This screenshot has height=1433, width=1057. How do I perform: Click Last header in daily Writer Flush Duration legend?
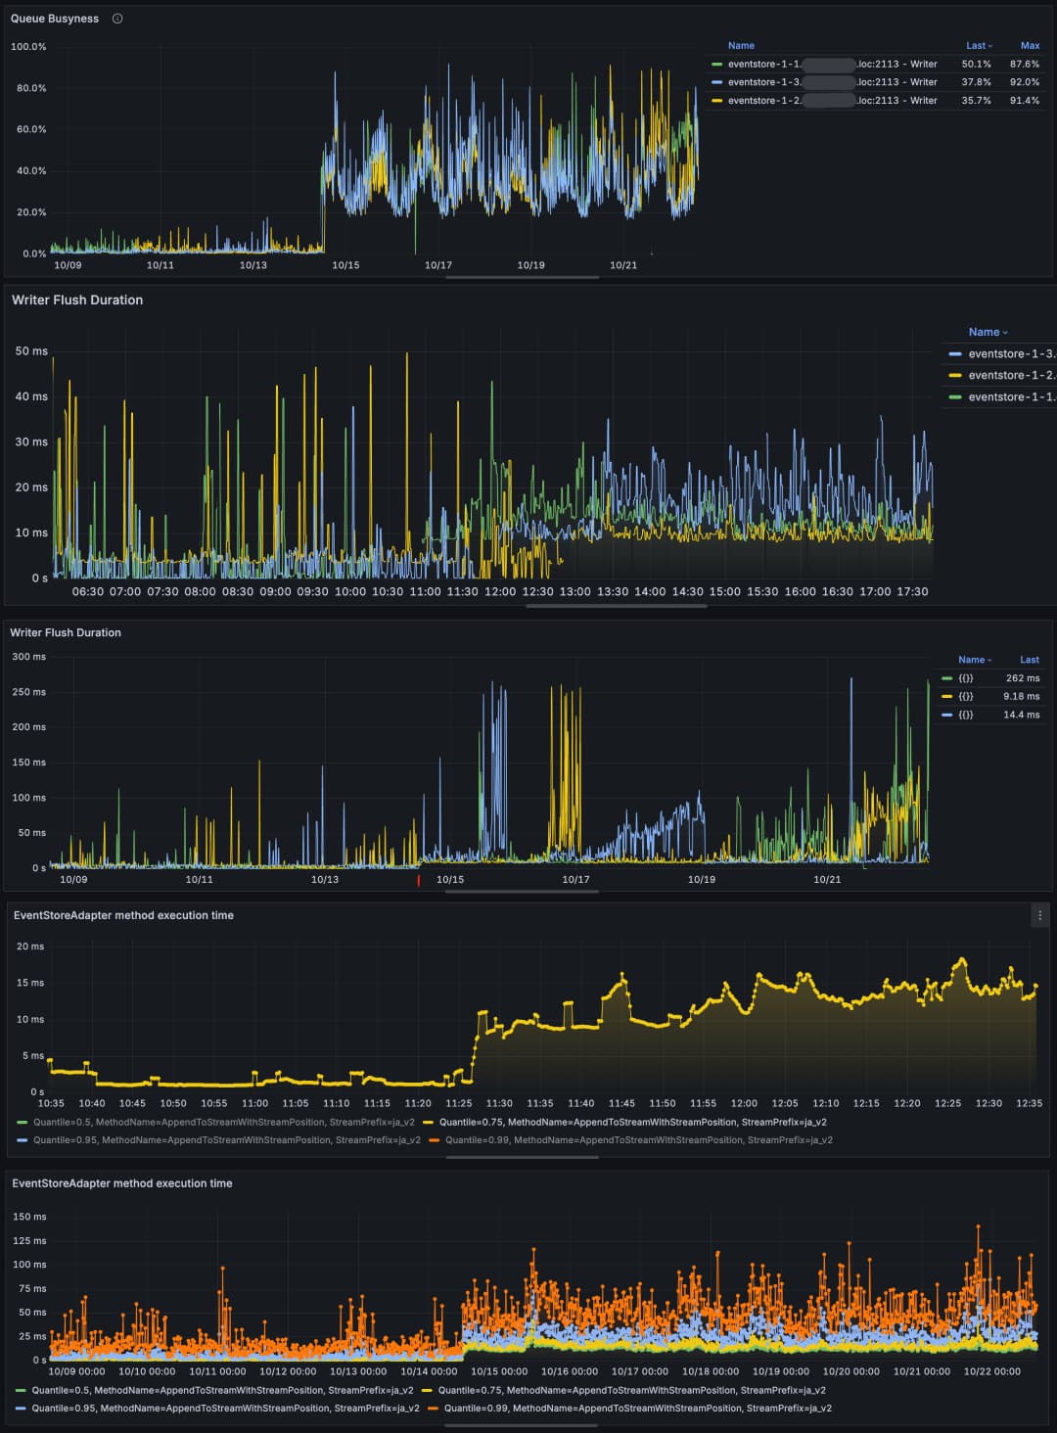pyautogui.click(x=1029, y=660)
